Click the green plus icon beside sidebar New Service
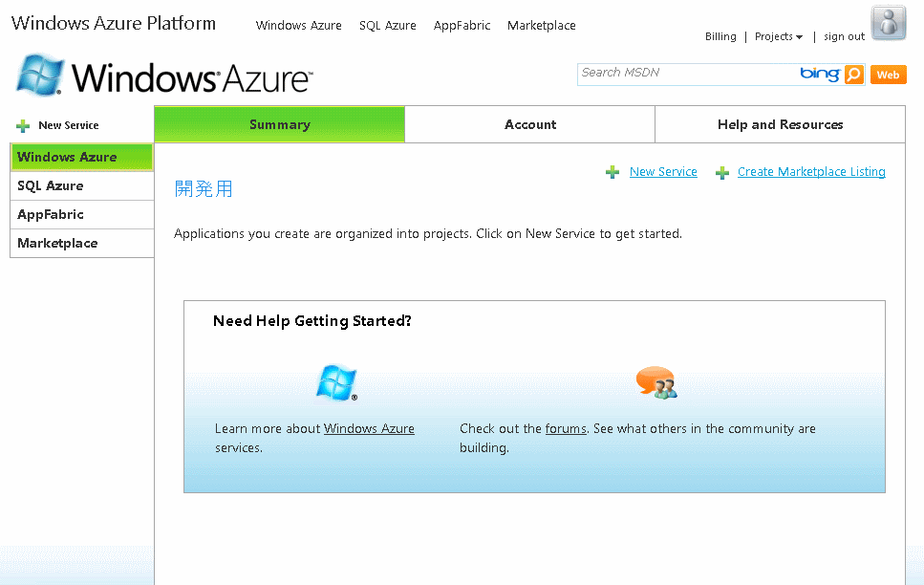Image resolution: width=924 pixels, height=585 pixels. pos(23,125)
